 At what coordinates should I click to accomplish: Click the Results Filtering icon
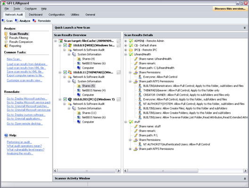tap(6, 38)
